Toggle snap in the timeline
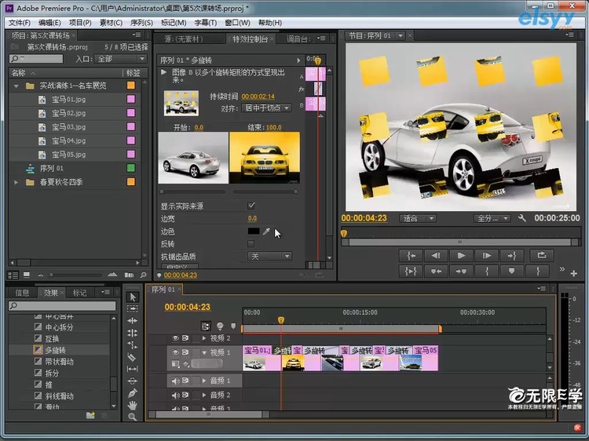589x441 pixels. (x=206, y=326)
